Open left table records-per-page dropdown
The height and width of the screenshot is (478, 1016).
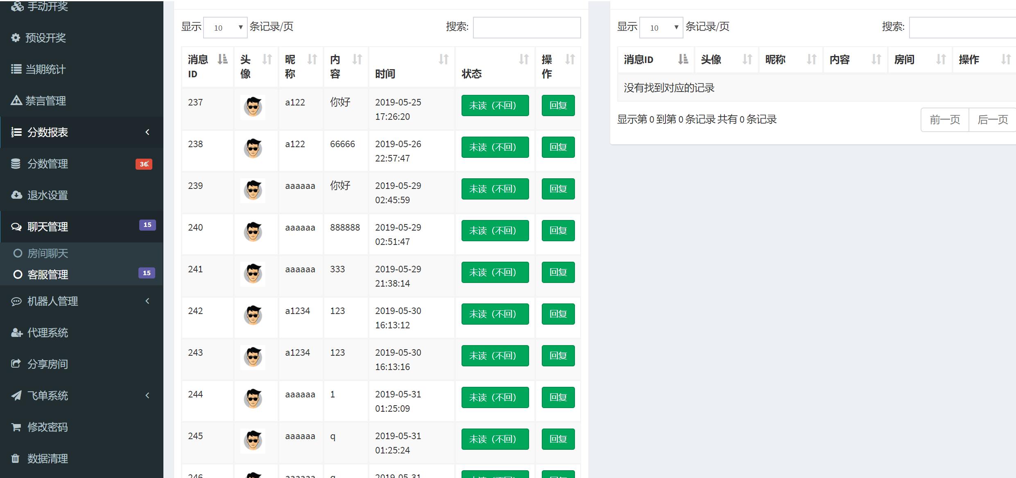[x=225, y=27]
